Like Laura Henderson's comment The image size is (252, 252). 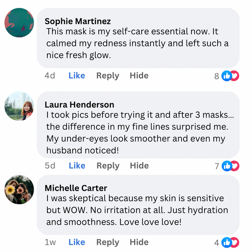(x=77, y=165)
